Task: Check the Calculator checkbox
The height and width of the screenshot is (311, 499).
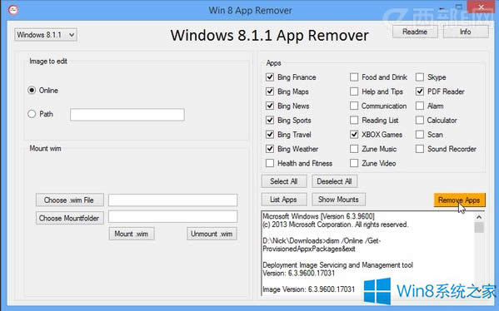Action: [420, 120]
